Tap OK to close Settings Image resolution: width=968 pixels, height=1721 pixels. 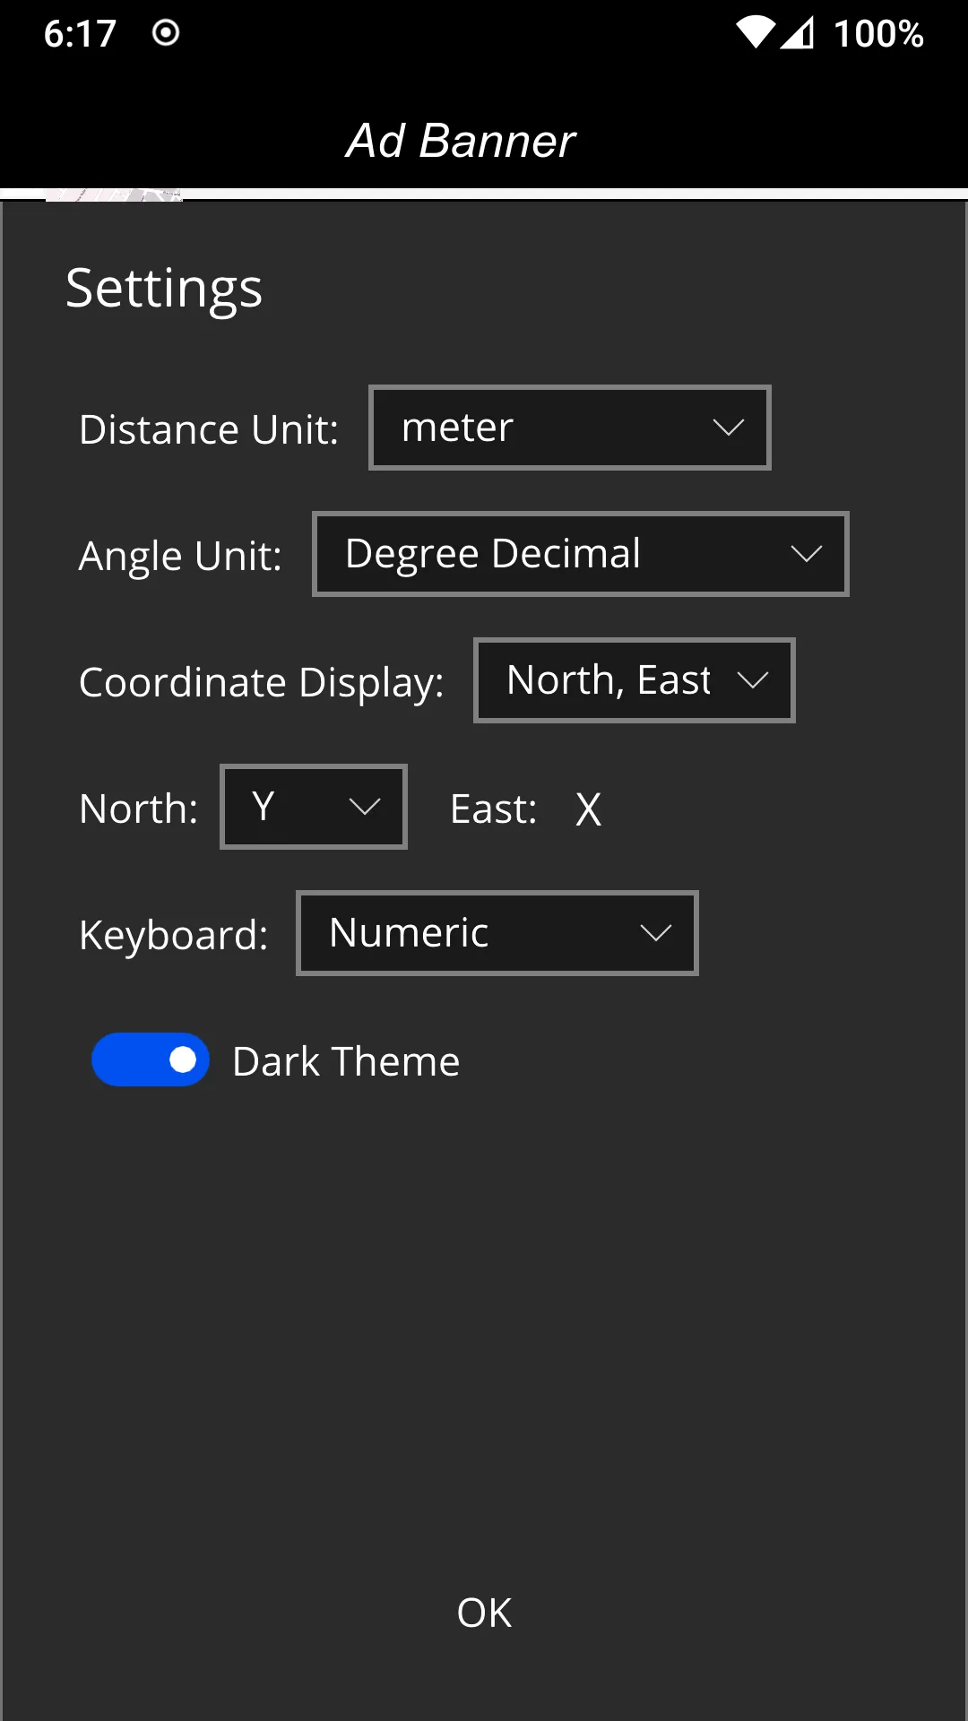click(x=484, y=1613)
